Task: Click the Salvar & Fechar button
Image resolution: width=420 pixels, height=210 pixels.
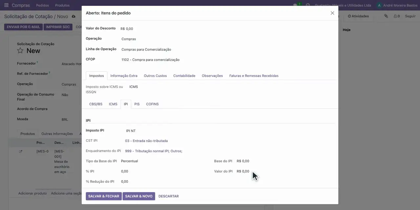Action: [x=104, y=196]
